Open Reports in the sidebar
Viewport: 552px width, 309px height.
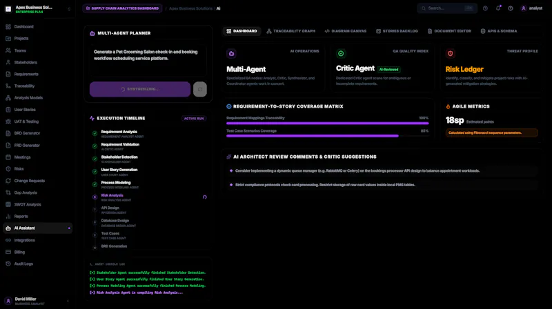coord(37,217)
